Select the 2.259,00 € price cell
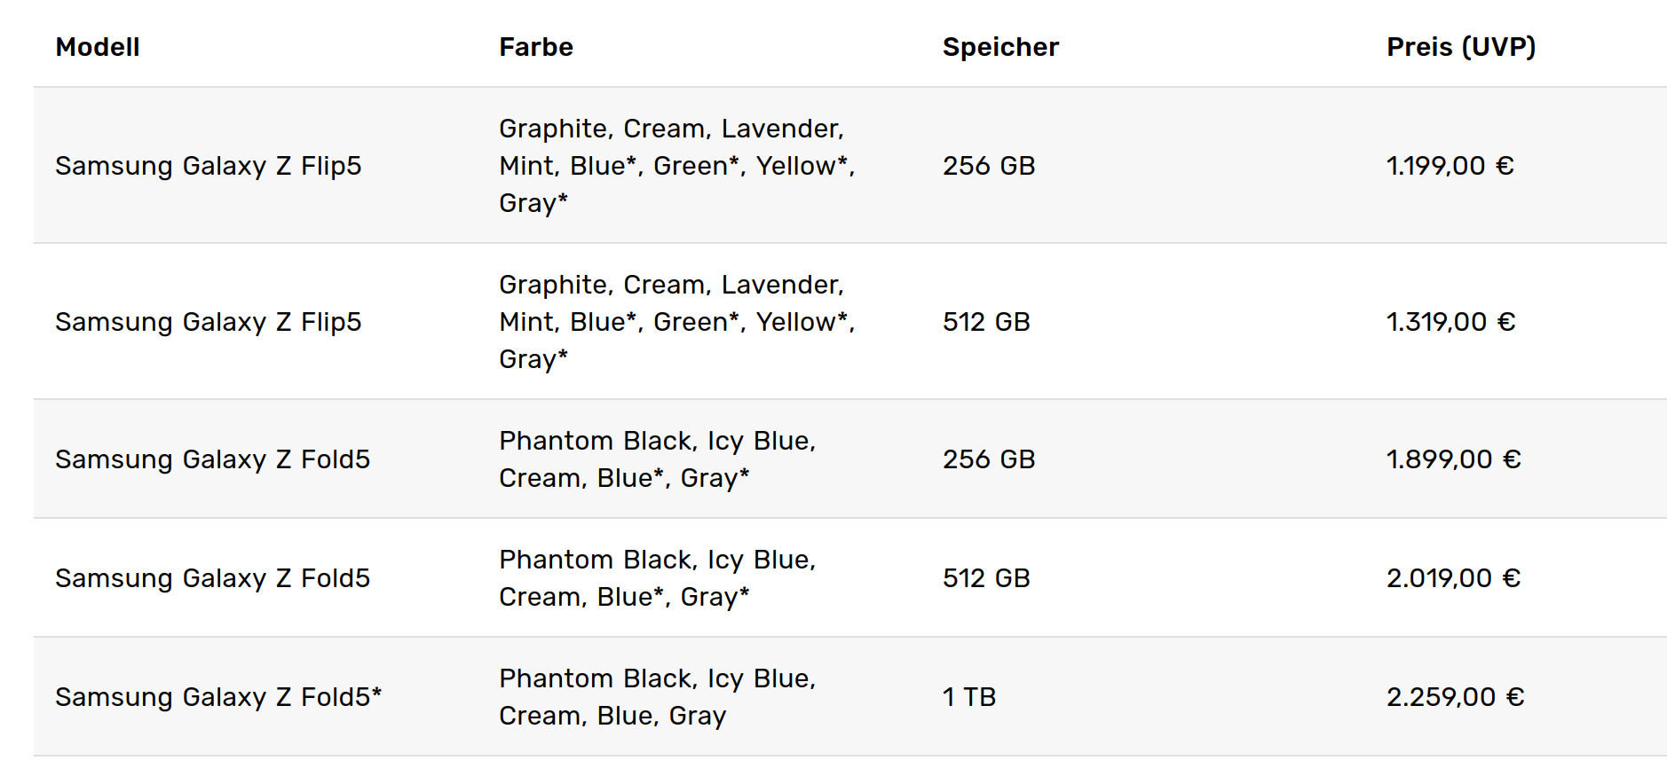 1455,697
